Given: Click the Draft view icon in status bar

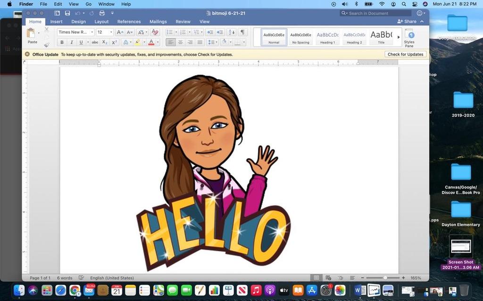Looking at the screenshot, I should 352,277.
